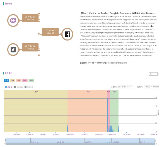Select the 2019-02-22 17:16:53 timeline node
Image resolution: width=162 pixels, height=147 pixels.
point(30,47)
